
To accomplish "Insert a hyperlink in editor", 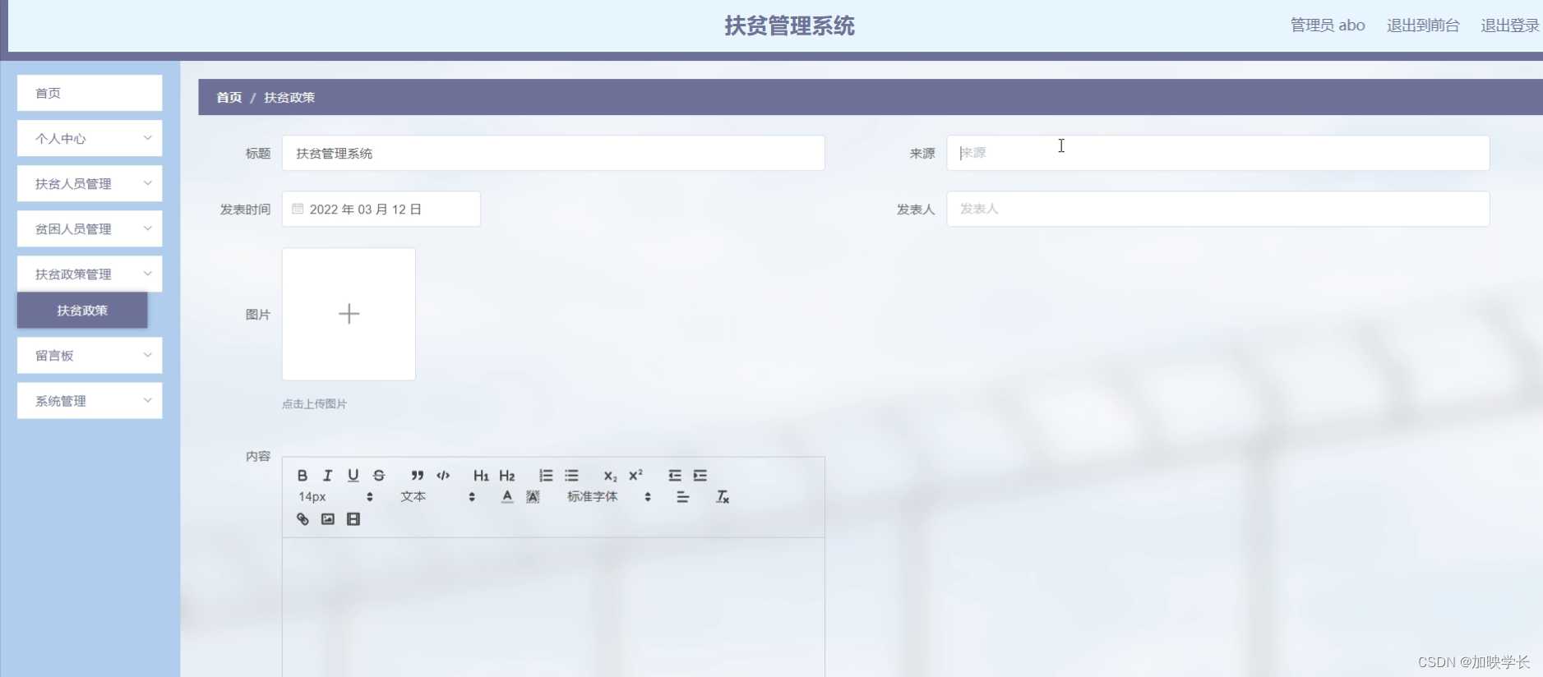I will click(303, 519).
